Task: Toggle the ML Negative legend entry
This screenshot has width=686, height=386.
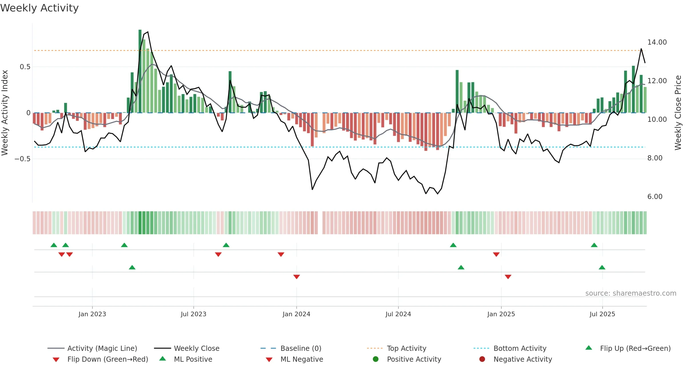Action: pos(294,359)
